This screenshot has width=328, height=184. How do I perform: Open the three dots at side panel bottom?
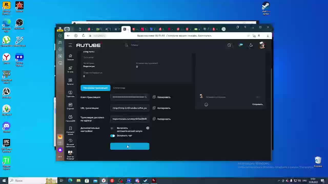pyautogui.click(x=60, y=157)
